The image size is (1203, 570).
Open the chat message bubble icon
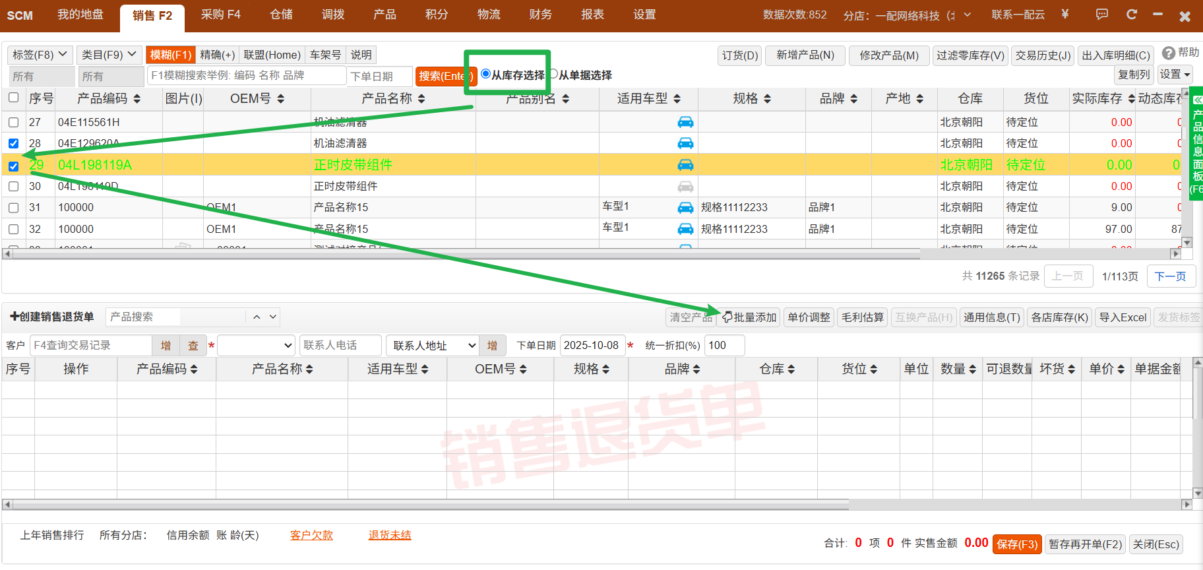[1101, 15]
